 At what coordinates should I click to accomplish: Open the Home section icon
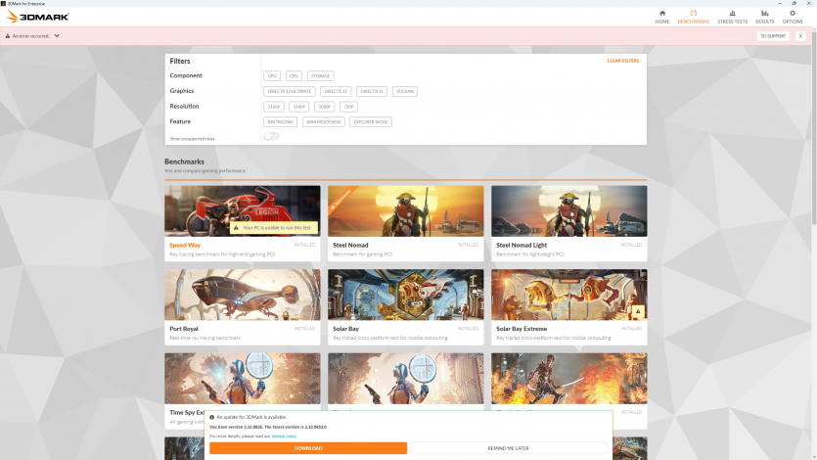(662, 14)
